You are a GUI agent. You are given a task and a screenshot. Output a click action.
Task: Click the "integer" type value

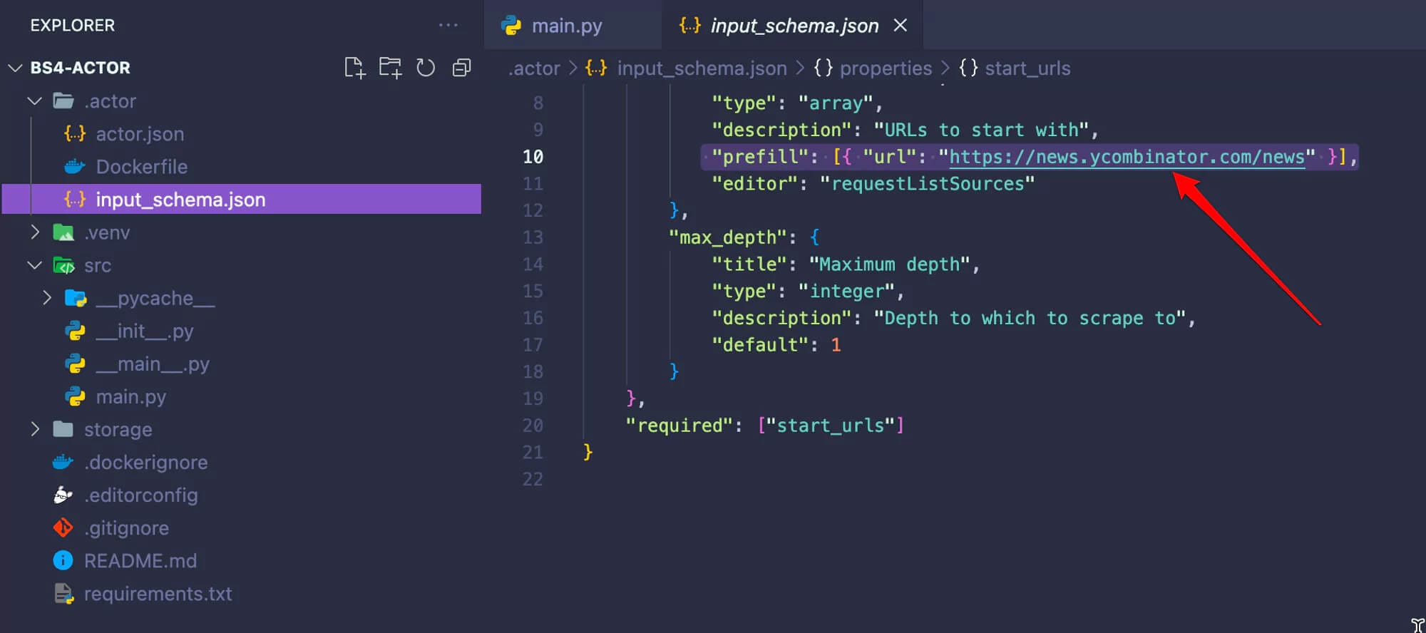click(846, 292)
